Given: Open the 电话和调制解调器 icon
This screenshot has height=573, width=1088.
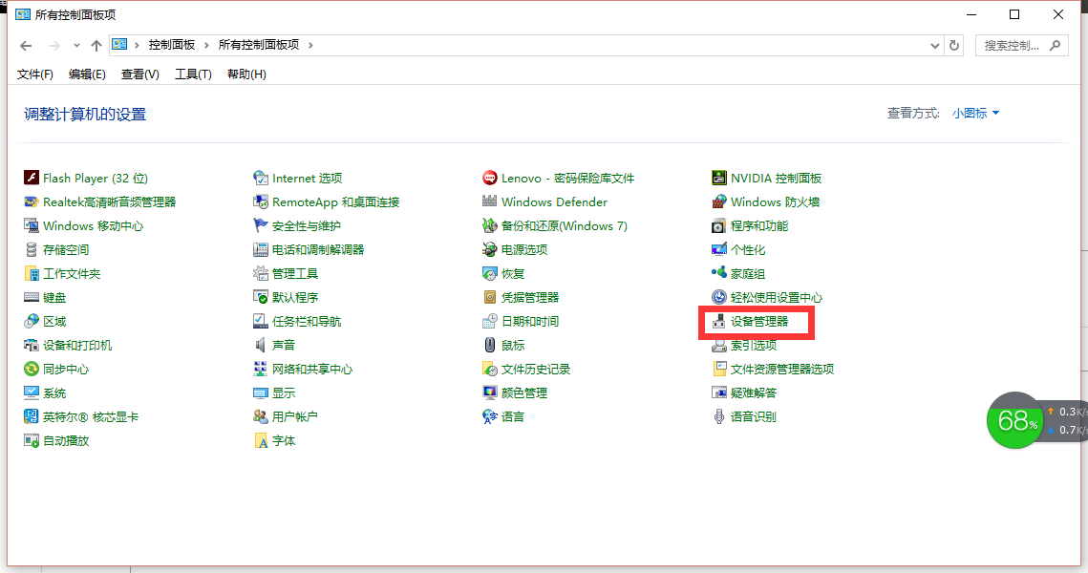Looking at the screenshot, I should pos(260,250).
